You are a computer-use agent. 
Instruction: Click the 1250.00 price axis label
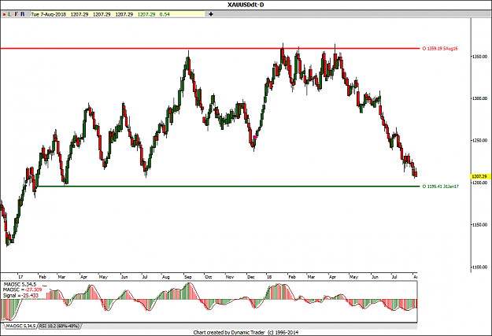479,141
